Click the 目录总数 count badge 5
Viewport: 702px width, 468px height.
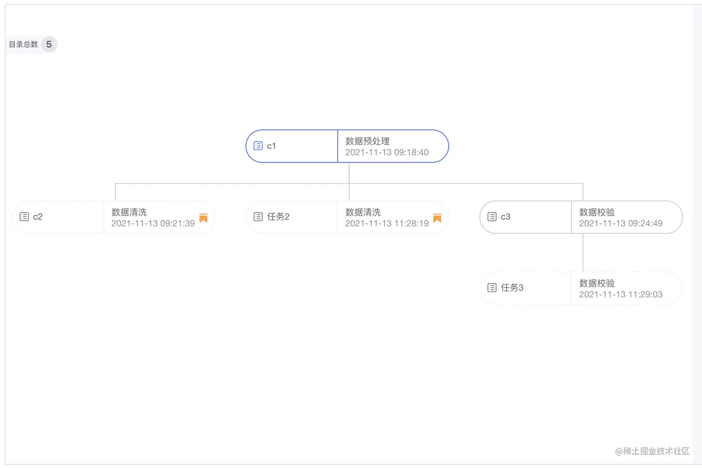pyautogui.click(x=49, y=45)
